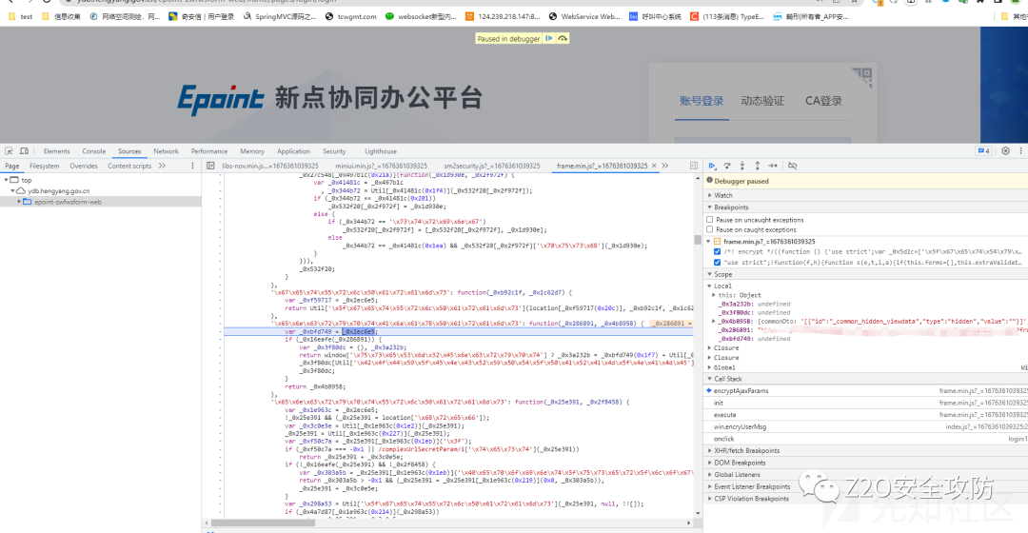Collapse the top frame tree node
1028x533 pixels.
7,180
